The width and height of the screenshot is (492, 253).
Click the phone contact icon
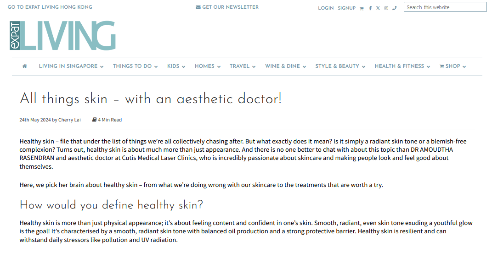pyautogui.click(x=394, y=8)
